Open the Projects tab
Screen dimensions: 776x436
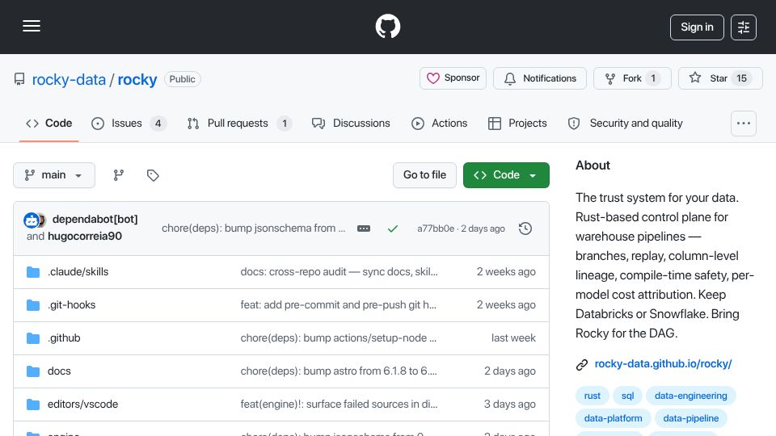[517, 123]
